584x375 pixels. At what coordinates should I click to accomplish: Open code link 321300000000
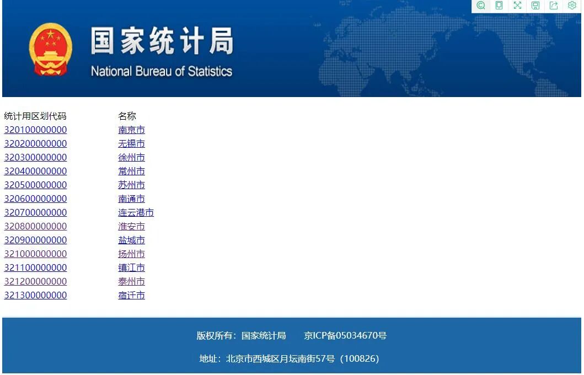[x=35, y=295]
